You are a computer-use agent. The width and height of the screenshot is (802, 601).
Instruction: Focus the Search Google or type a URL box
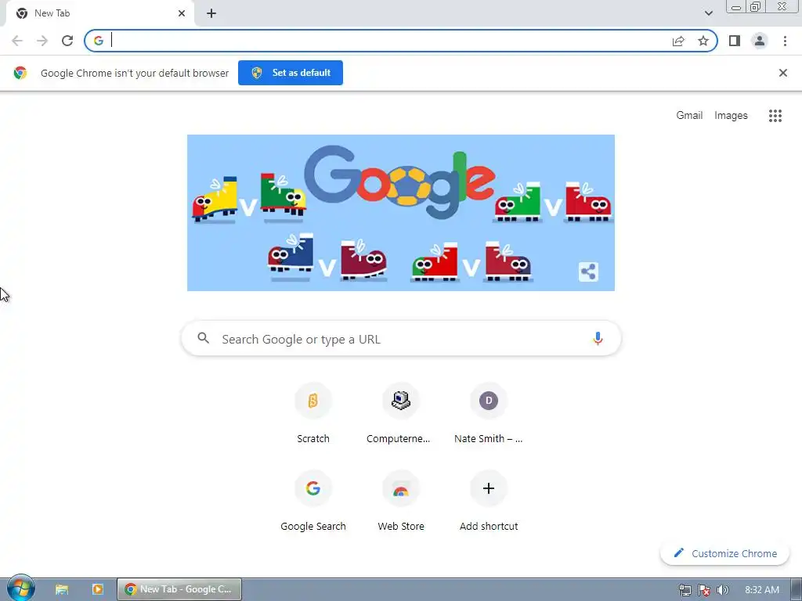pos(401,338)
